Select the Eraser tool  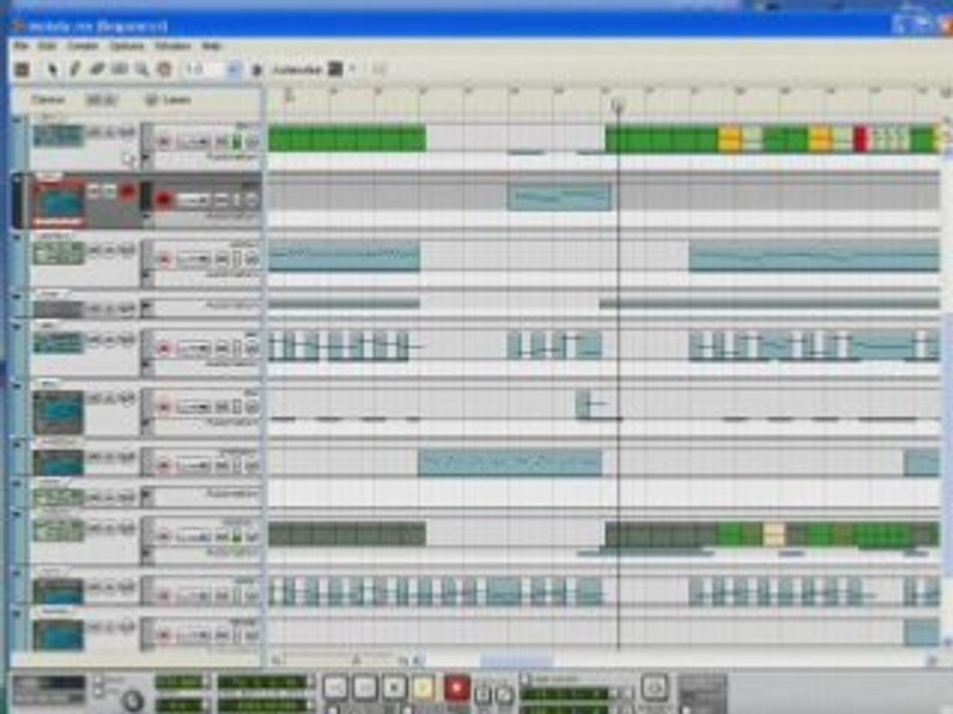(x=97, y=69)
